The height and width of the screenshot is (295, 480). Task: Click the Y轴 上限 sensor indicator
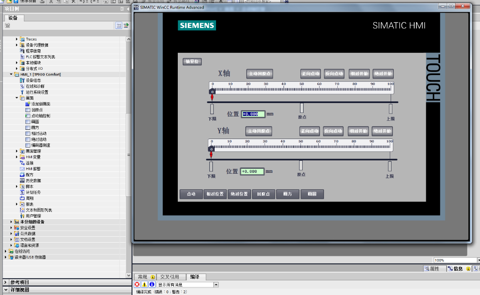390,167
